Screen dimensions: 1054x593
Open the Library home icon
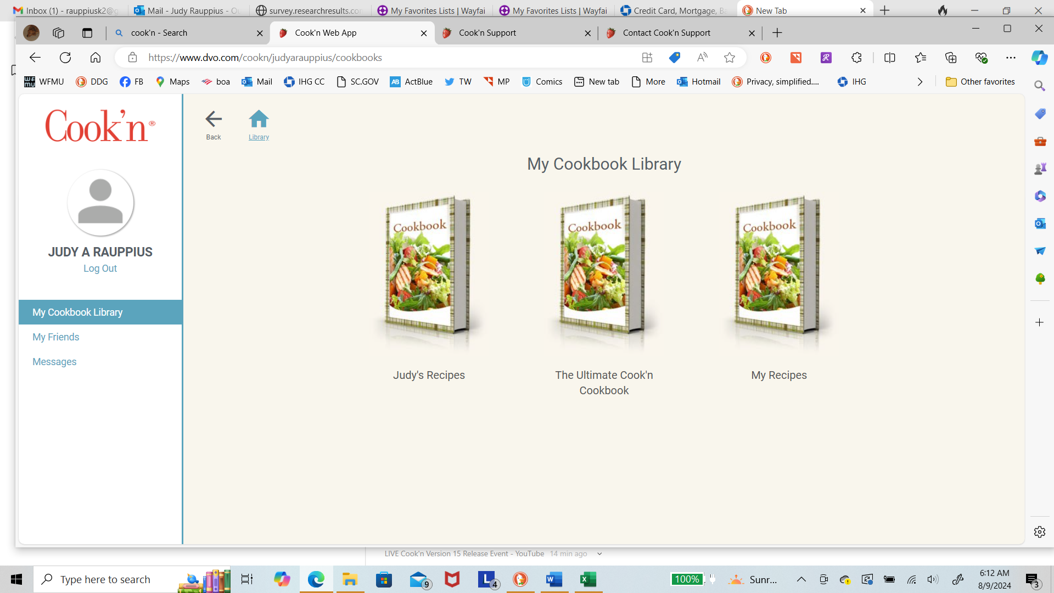click(259, 125)
